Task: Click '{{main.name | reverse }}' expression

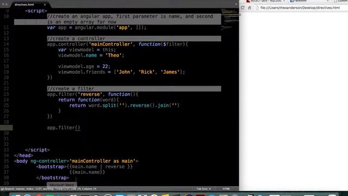Action: tap(100, 167)
